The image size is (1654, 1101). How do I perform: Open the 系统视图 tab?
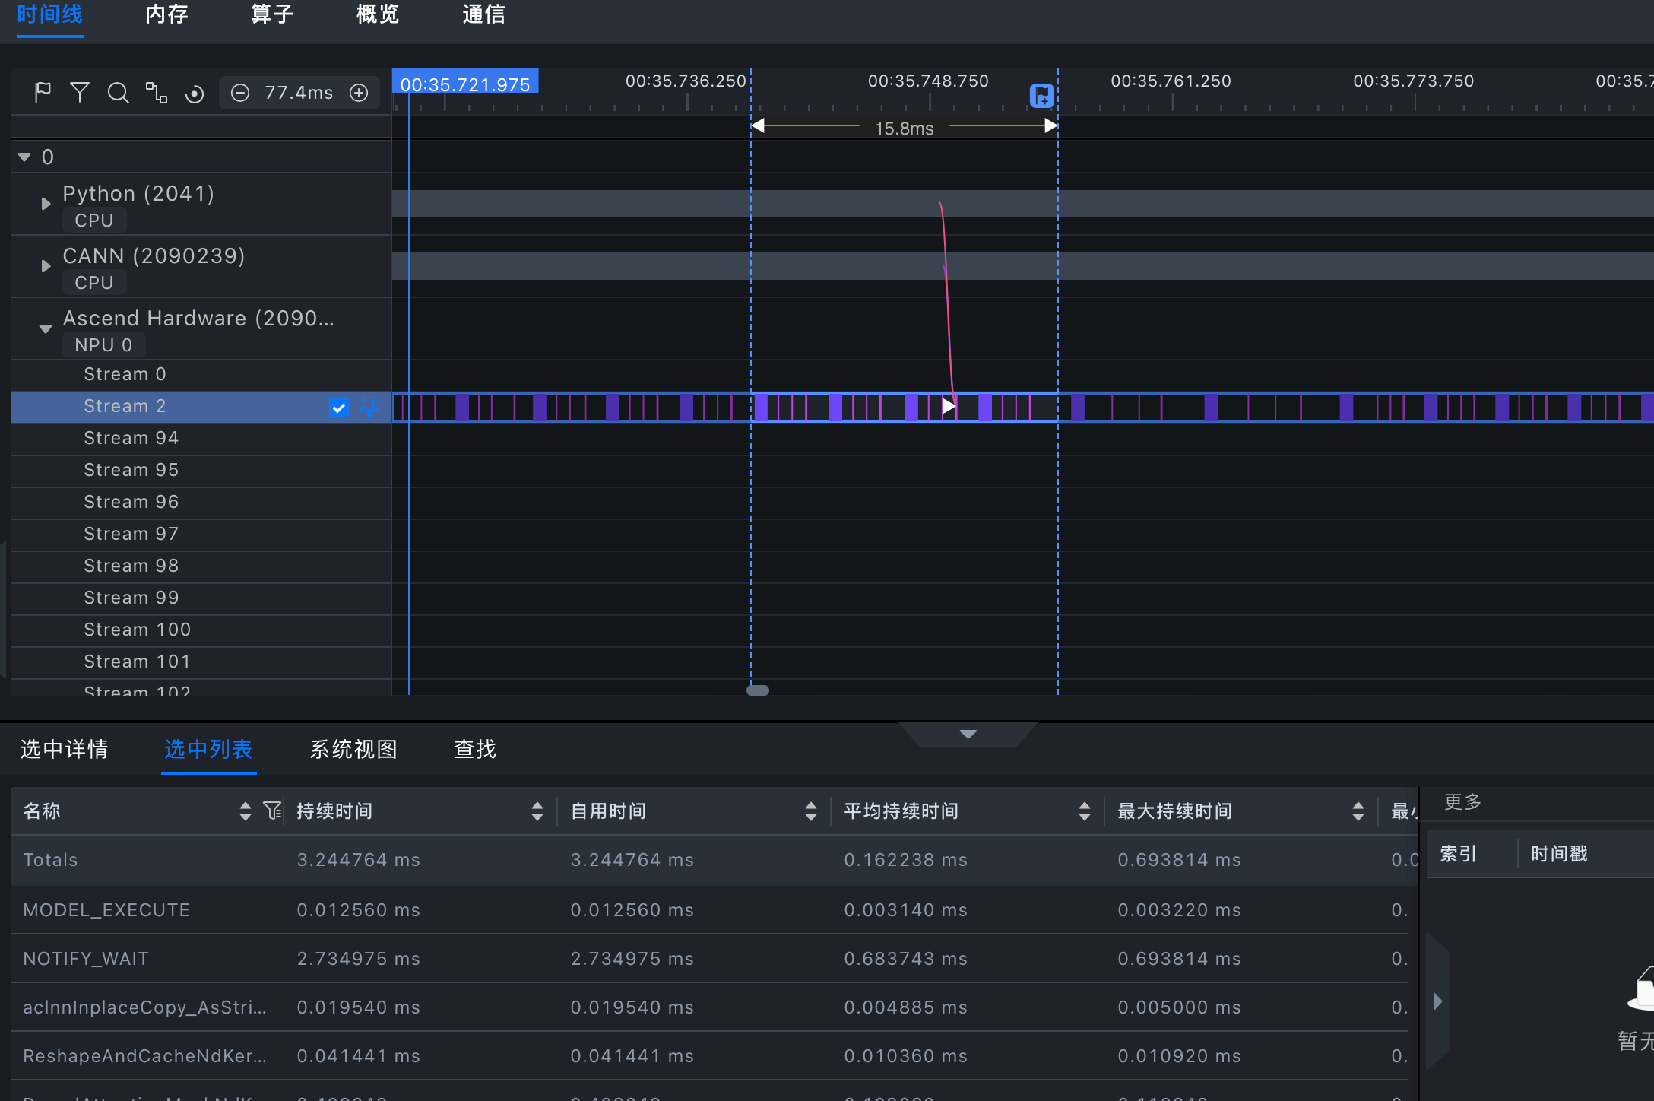(x=353, y=750)
